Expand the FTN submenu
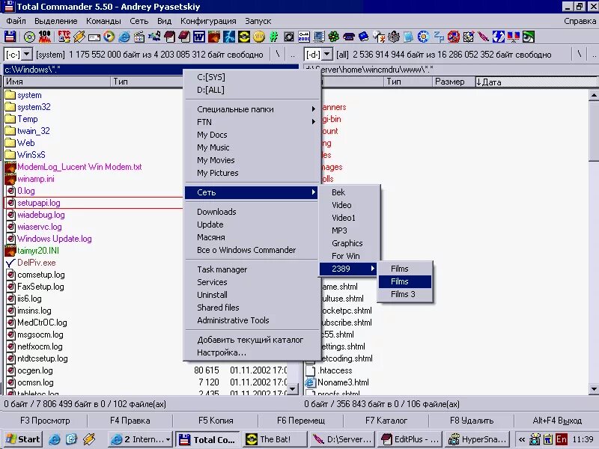The width and height of the screenshot is (599, 449). click(252, 122)
